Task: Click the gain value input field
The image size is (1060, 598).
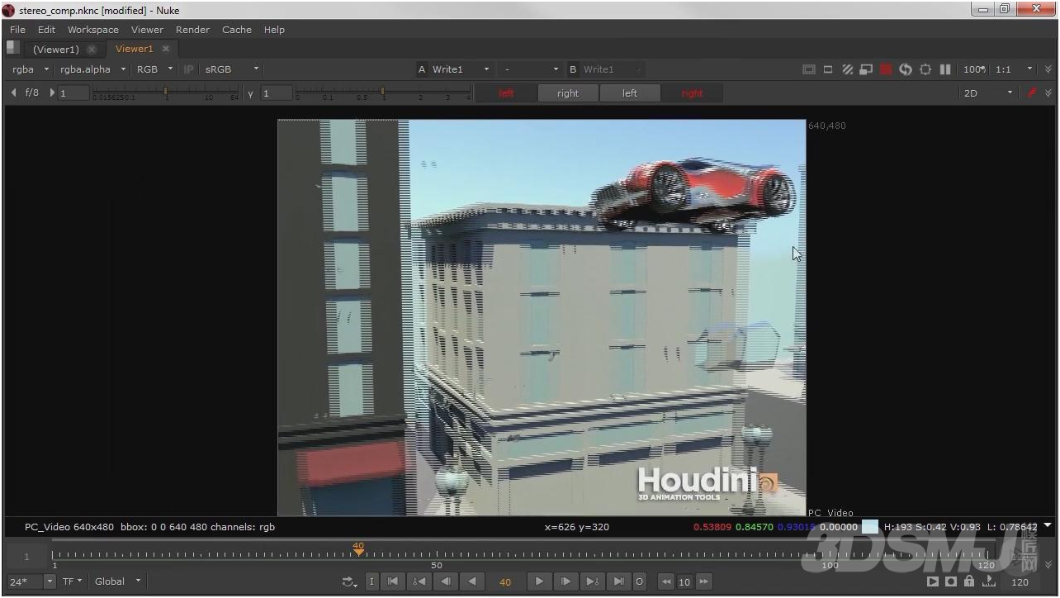Action: click(x=73, y=93)
